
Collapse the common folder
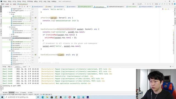[x=8, y=27]
